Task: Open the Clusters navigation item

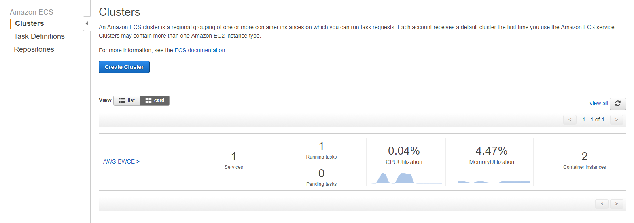Action: point(29,23)
